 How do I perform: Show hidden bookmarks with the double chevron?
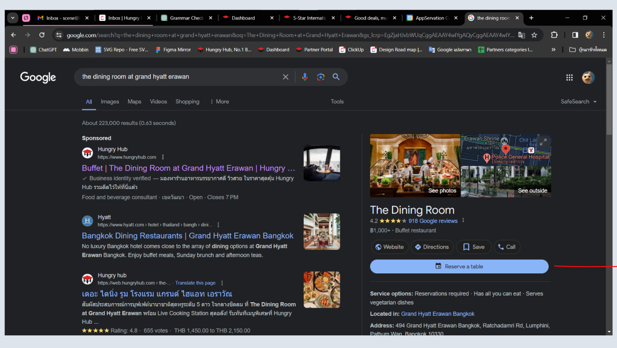pyautogui.click(x=553, y=50)
